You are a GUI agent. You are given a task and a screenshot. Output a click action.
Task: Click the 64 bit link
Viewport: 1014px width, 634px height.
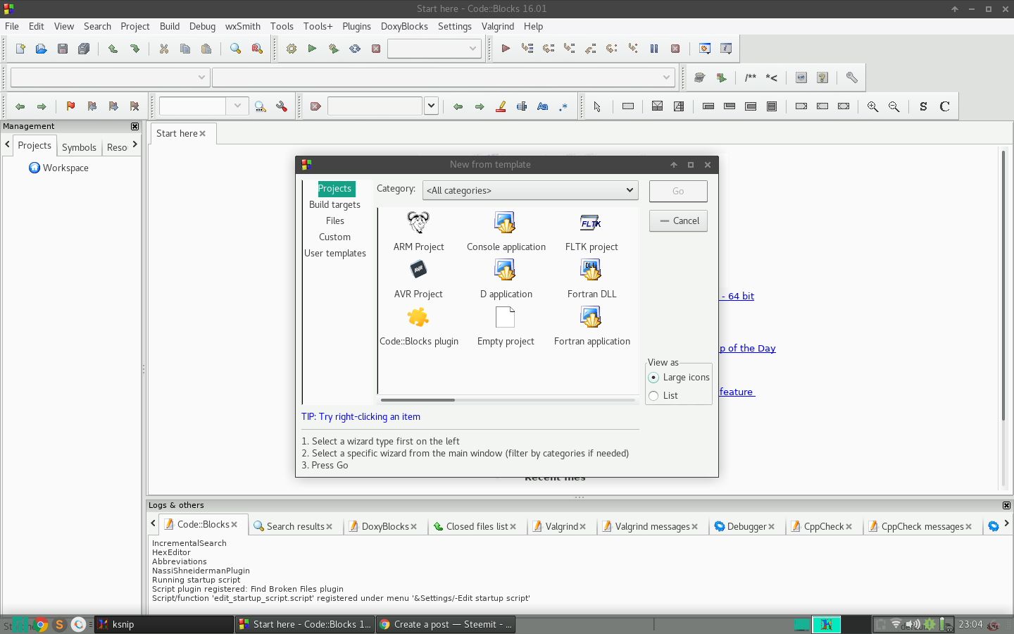(737, 296)
